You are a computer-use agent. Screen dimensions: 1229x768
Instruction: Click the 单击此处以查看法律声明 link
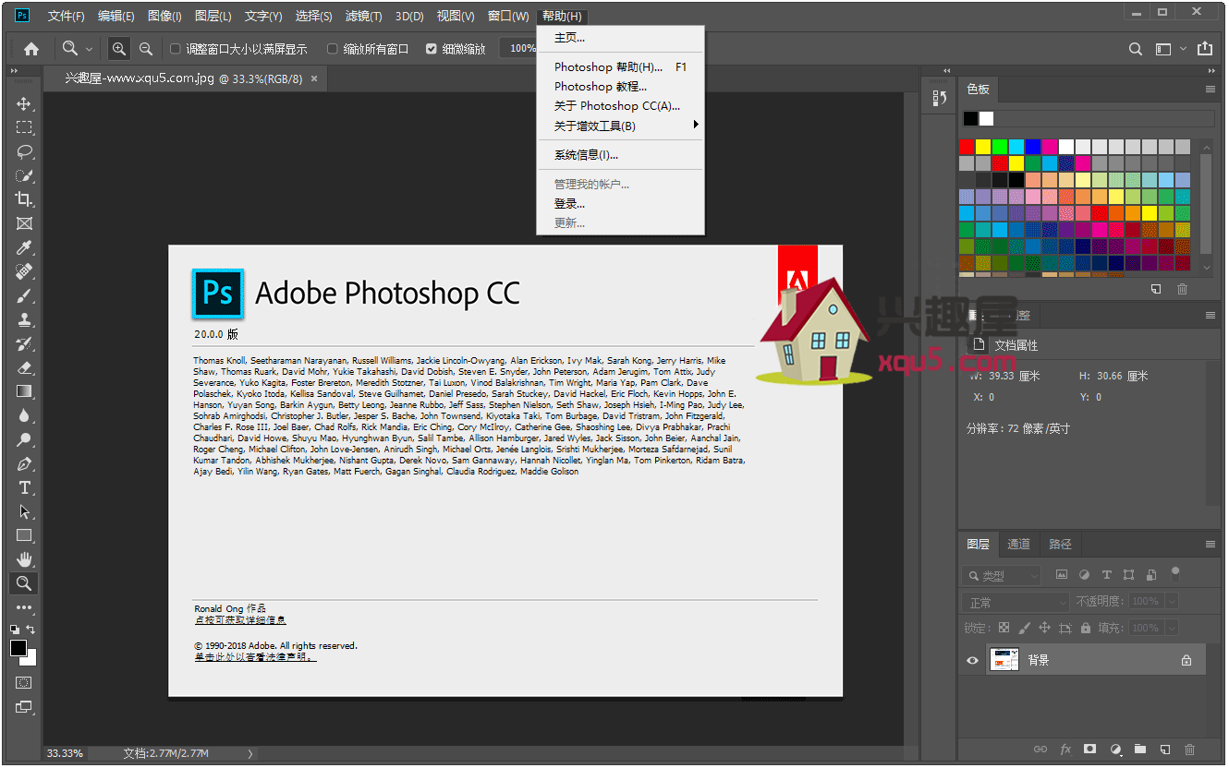[x=255, y=657]
